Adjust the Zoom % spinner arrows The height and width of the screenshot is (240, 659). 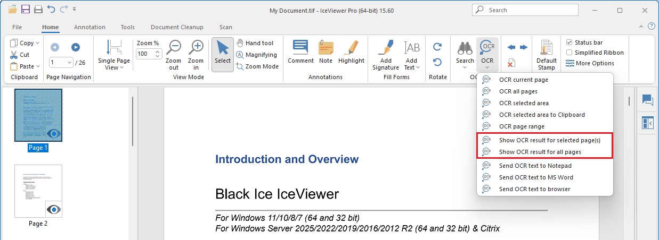click(x=158, y=54)
